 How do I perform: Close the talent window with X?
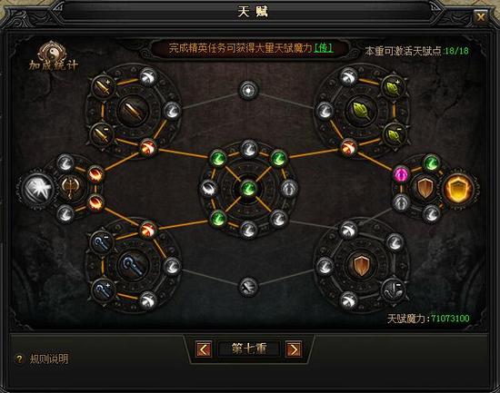click(480, 16)
